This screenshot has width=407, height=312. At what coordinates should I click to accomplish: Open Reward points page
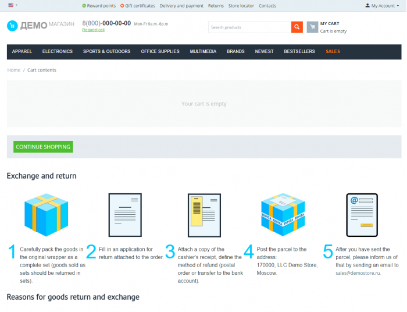click(101, 6)
